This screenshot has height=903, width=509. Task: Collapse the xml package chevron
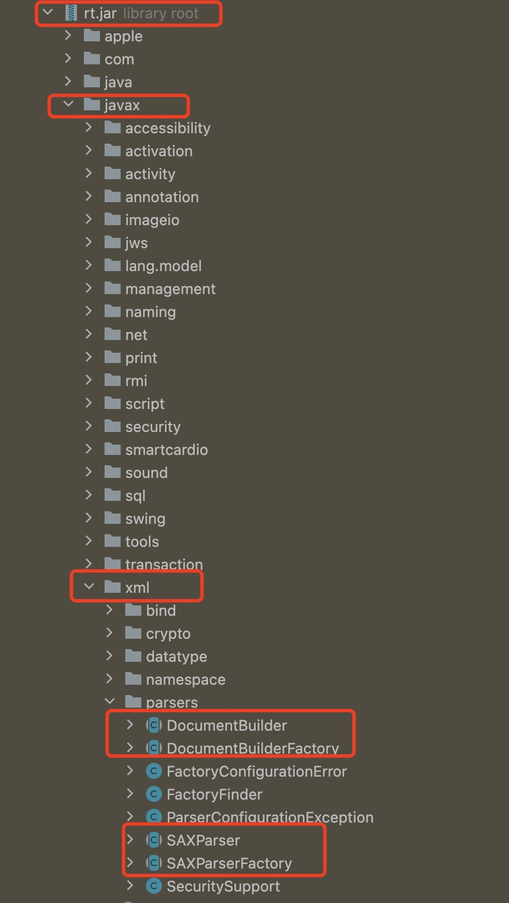tap(89, 586)
